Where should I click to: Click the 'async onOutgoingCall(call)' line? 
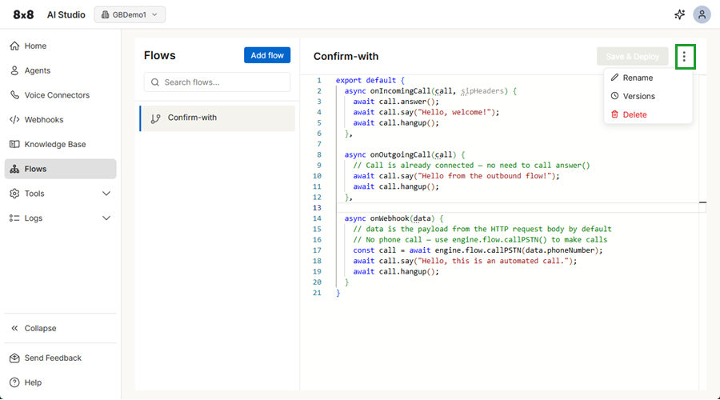(405, 154)
